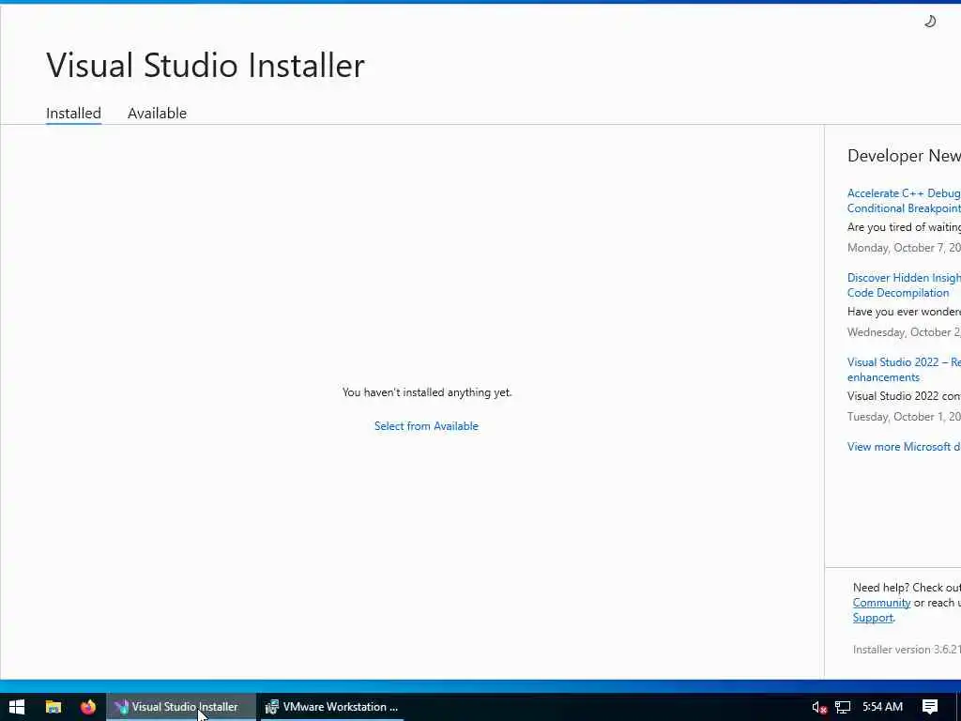Open the Visual Studio 2022 enhancements article
Viewport: 961px width, 721px height.
click(904, 370)
